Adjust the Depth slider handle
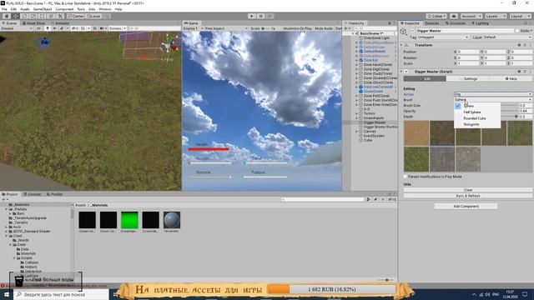 [516, 117]
